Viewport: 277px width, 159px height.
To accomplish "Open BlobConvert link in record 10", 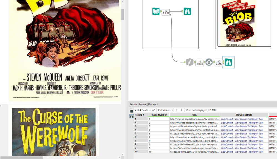I will click(242, 152).
